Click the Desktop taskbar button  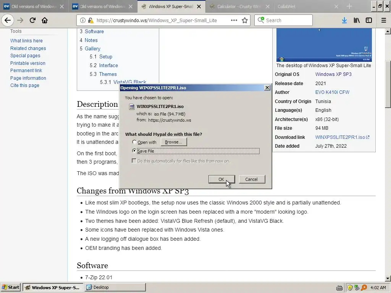[115, 287]
